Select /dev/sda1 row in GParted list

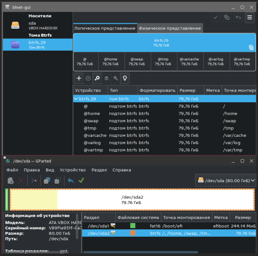click(x=169, y=226)
